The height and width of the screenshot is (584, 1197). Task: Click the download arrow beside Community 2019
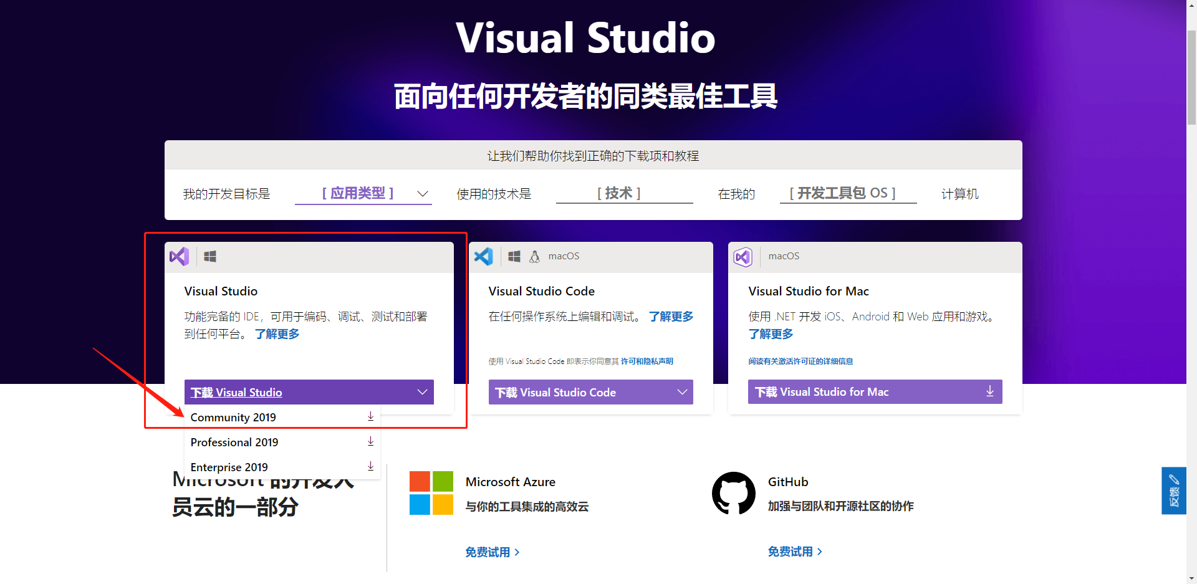coord(370,416)
